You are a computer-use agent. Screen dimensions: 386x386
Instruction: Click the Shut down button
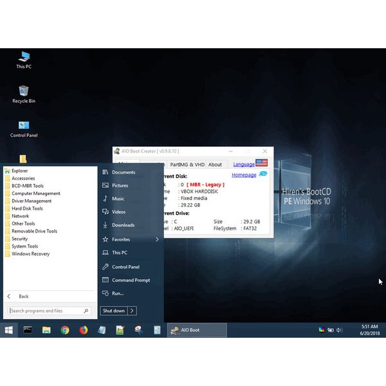(x=114, y=311)
